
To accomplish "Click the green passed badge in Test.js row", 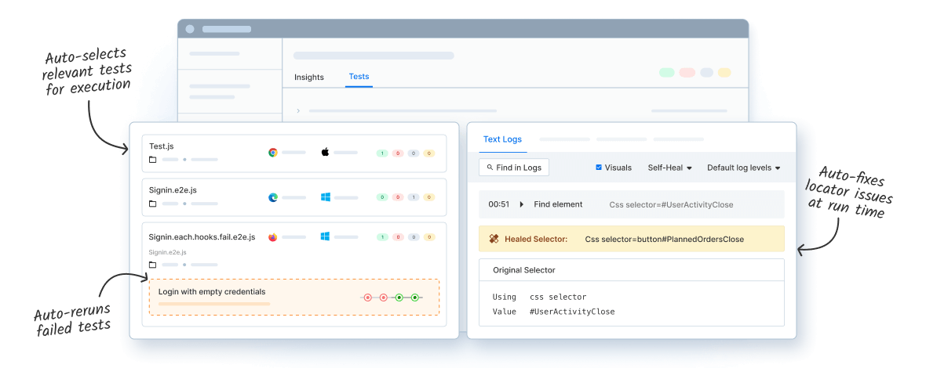I will click(382, 153).
